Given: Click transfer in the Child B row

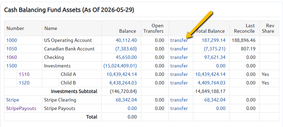Looking at the screenshot, I should tap(179, 83).
